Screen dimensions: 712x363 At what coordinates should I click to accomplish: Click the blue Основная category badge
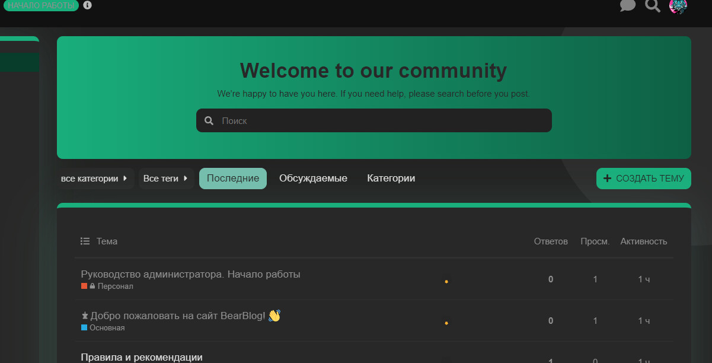point(103,328)
